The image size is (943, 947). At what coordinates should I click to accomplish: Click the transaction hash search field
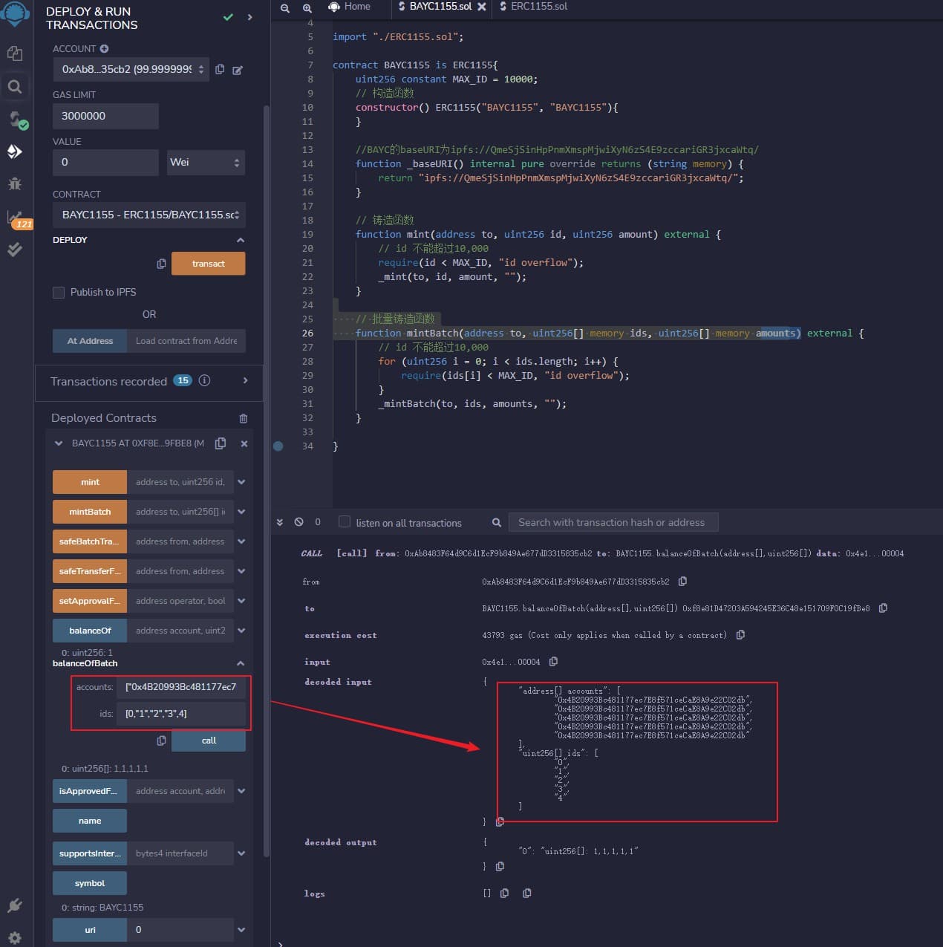click(613, 522)
